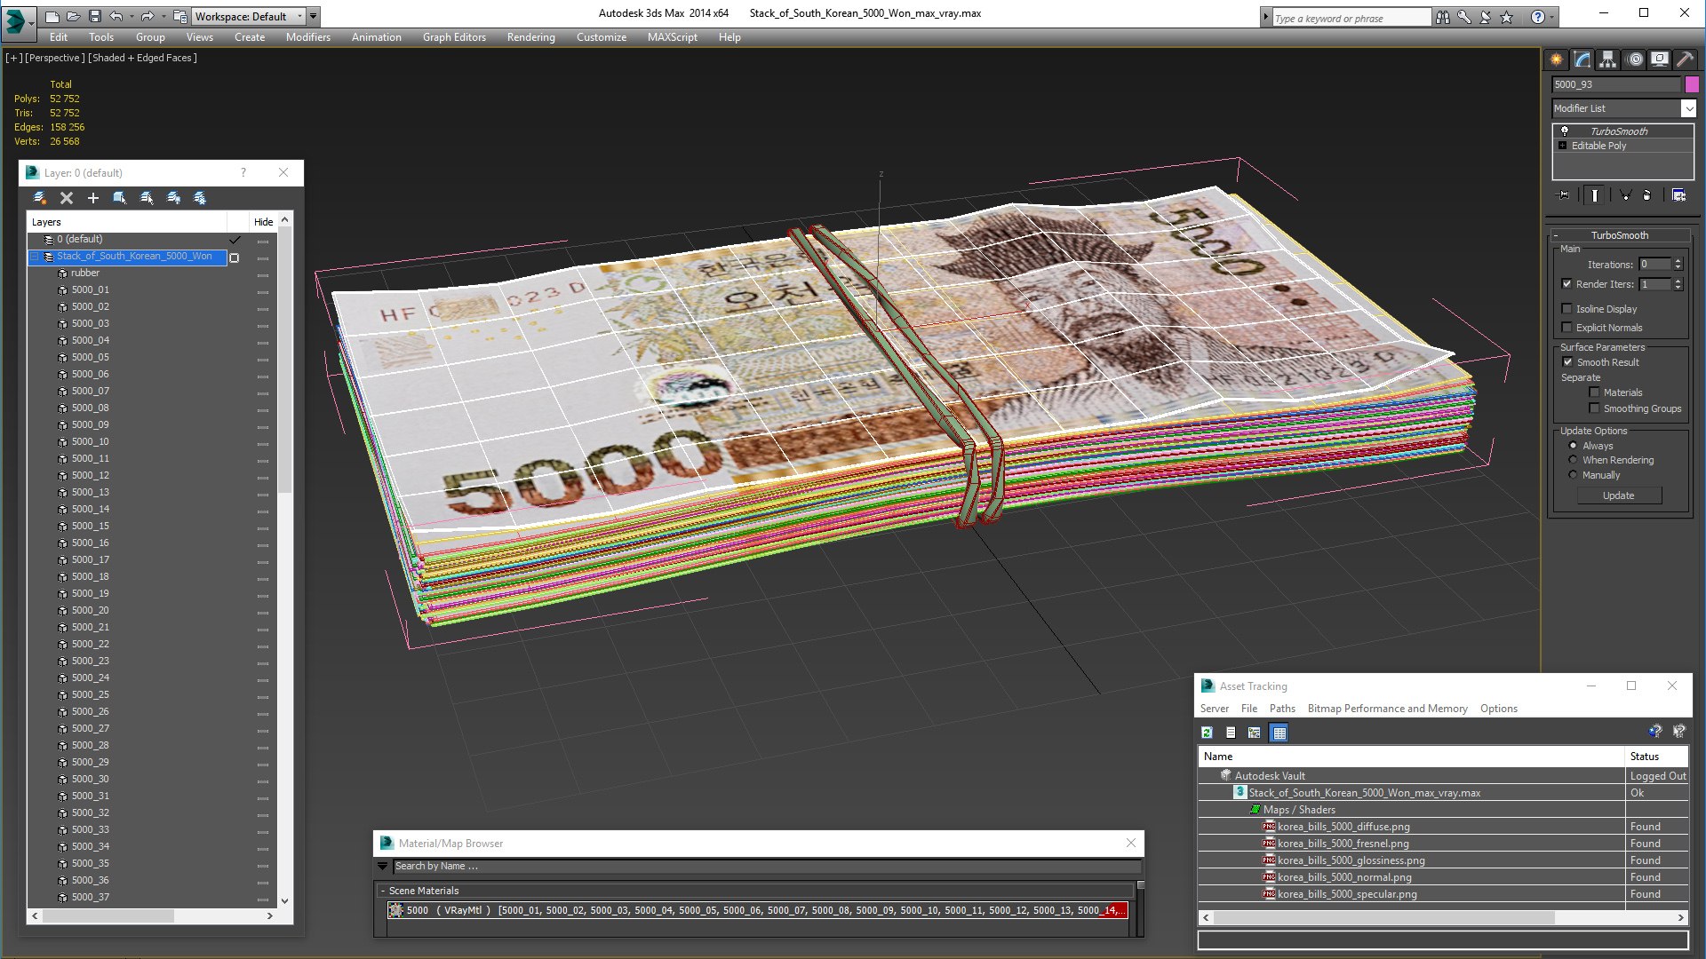Open Bitmap Performance and Memory menu
This screenshot has width=1706, height=959.
[1387, 709]
